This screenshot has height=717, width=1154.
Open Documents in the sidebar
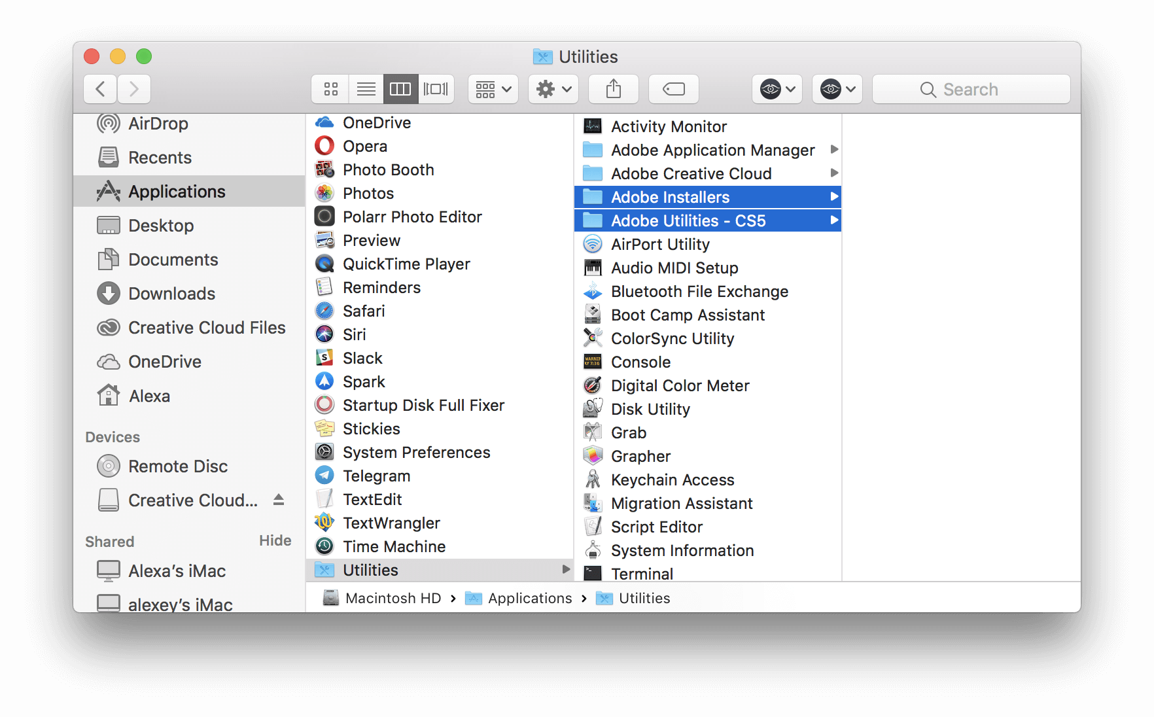point(173,260)
